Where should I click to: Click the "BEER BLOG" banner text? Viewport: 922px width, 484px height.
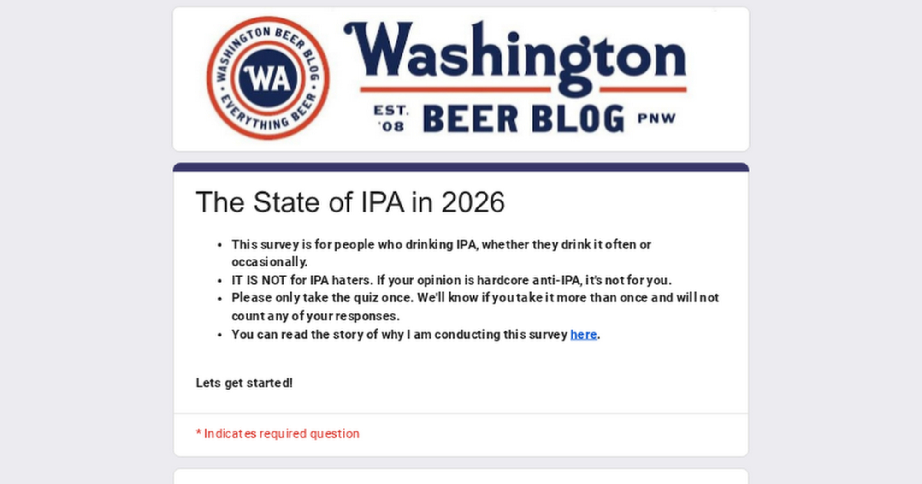click(x=523, y=119)
